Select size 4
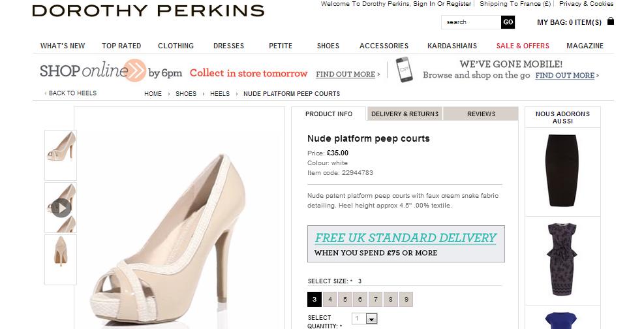644x329 pixels. (330, 300)
